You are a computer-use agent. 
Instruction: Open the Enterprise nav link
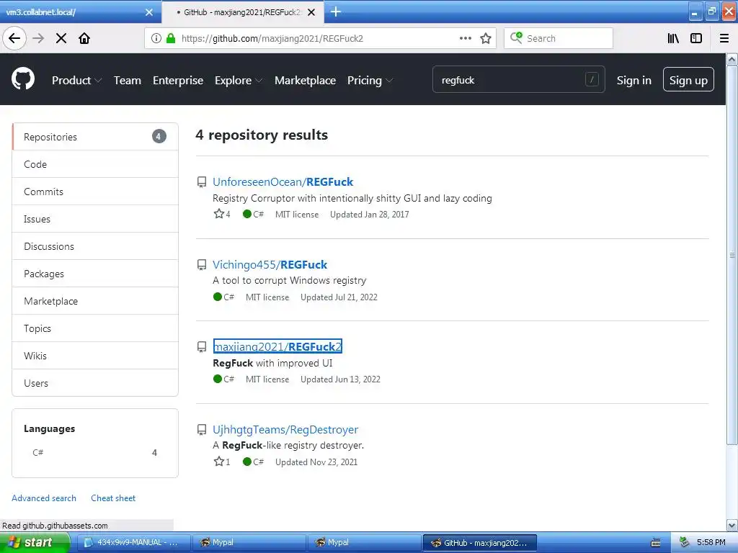pyautogui.click(x=178, y=81)
